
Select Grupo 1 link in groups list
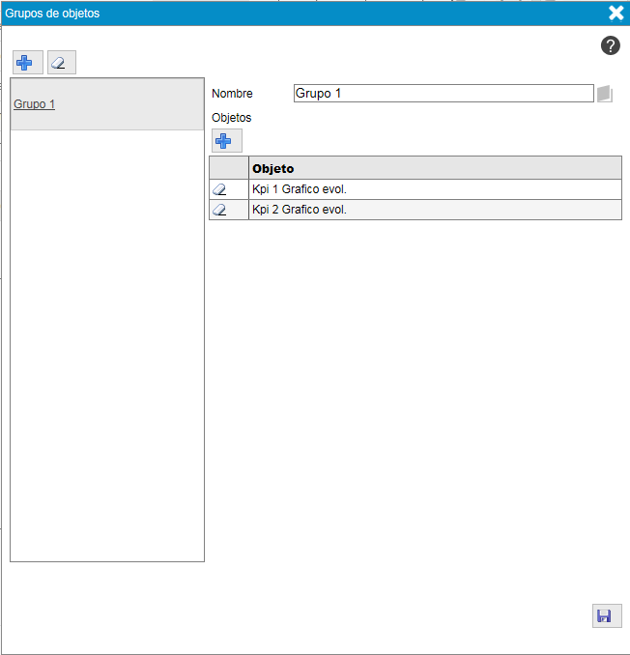(34, 103)
